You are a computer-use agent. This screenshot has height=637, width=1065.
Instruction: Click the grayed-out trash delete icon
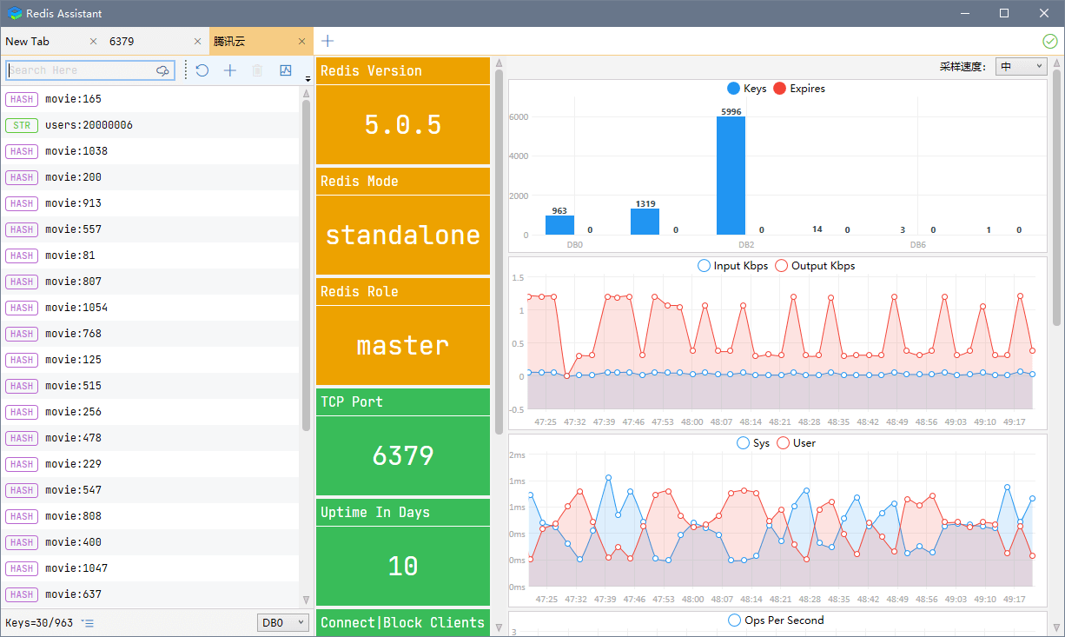257,70
